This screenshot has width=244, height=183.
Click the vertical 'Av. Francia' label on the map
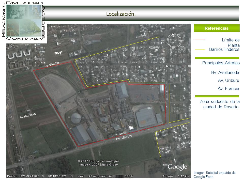tap(167, 86)
